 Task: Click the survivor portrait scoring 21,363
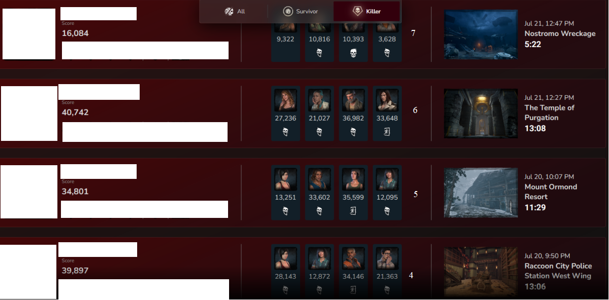pos(387,258)
